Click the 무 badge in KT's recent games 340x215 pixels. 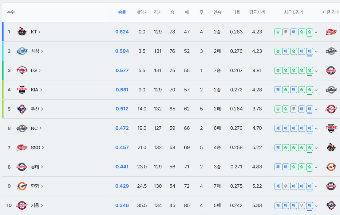point(286,32)
